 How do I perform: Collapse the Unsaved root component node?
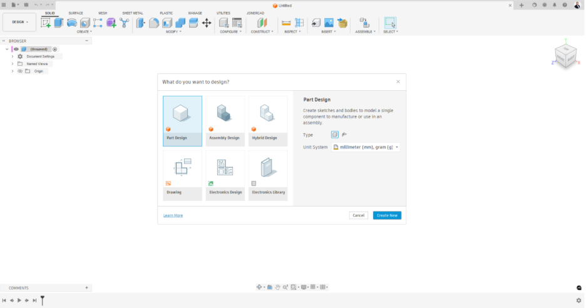pos(7,49)
